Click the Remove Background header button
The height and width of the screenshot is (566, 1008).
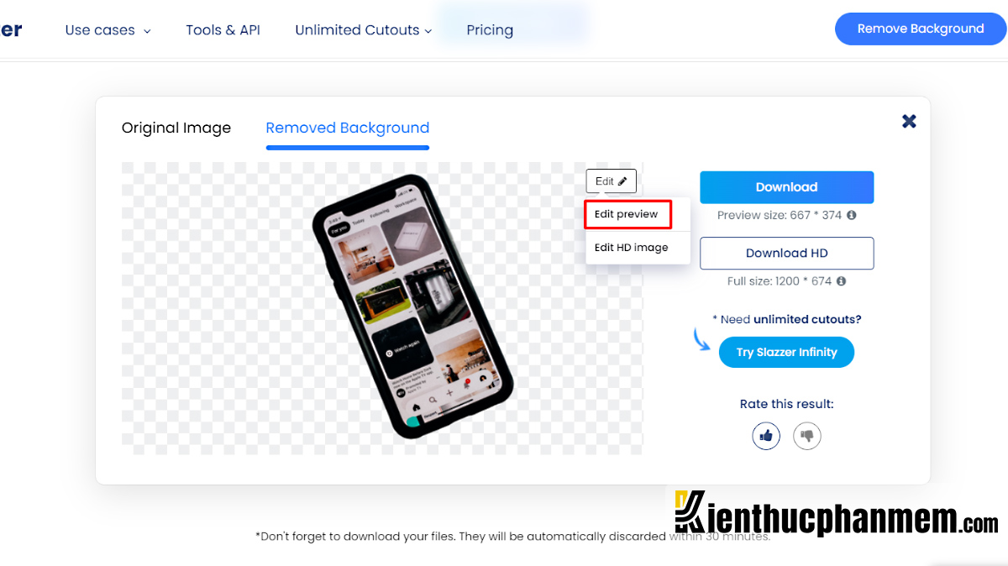(x=921, y=29)
